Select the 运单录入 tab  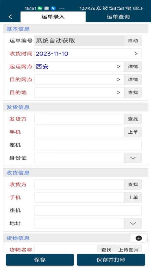tap(53, 17)
